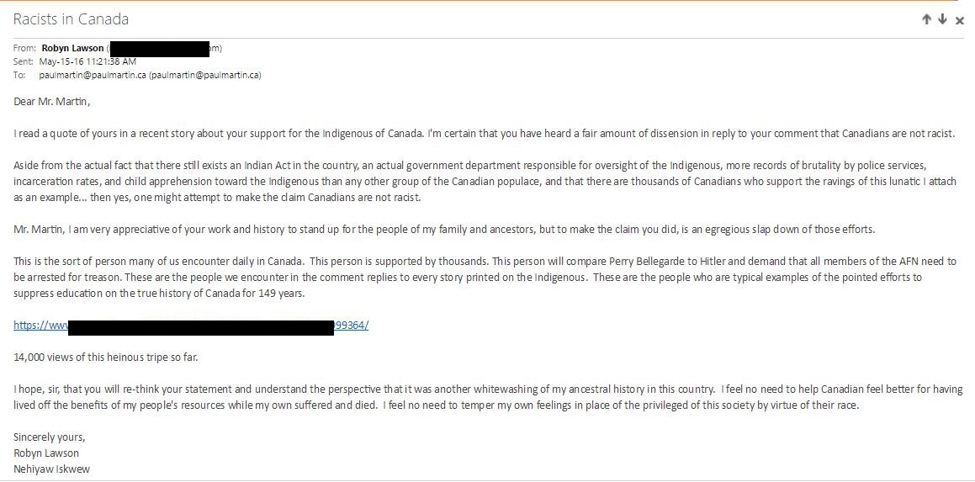The image size is (975, 482).
Task: Click the 'Sent:' field label
Action: coord(24,61)
